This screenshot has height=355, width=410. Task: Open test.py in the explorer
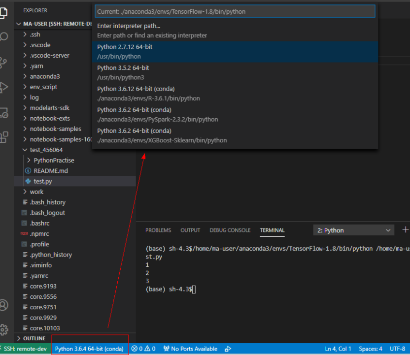click(43, 181)
